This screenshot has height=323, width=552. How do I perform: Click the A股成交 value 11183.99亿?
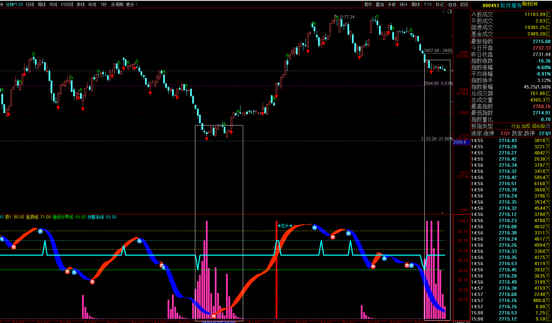pyautogui.click(x=538, y=14)
